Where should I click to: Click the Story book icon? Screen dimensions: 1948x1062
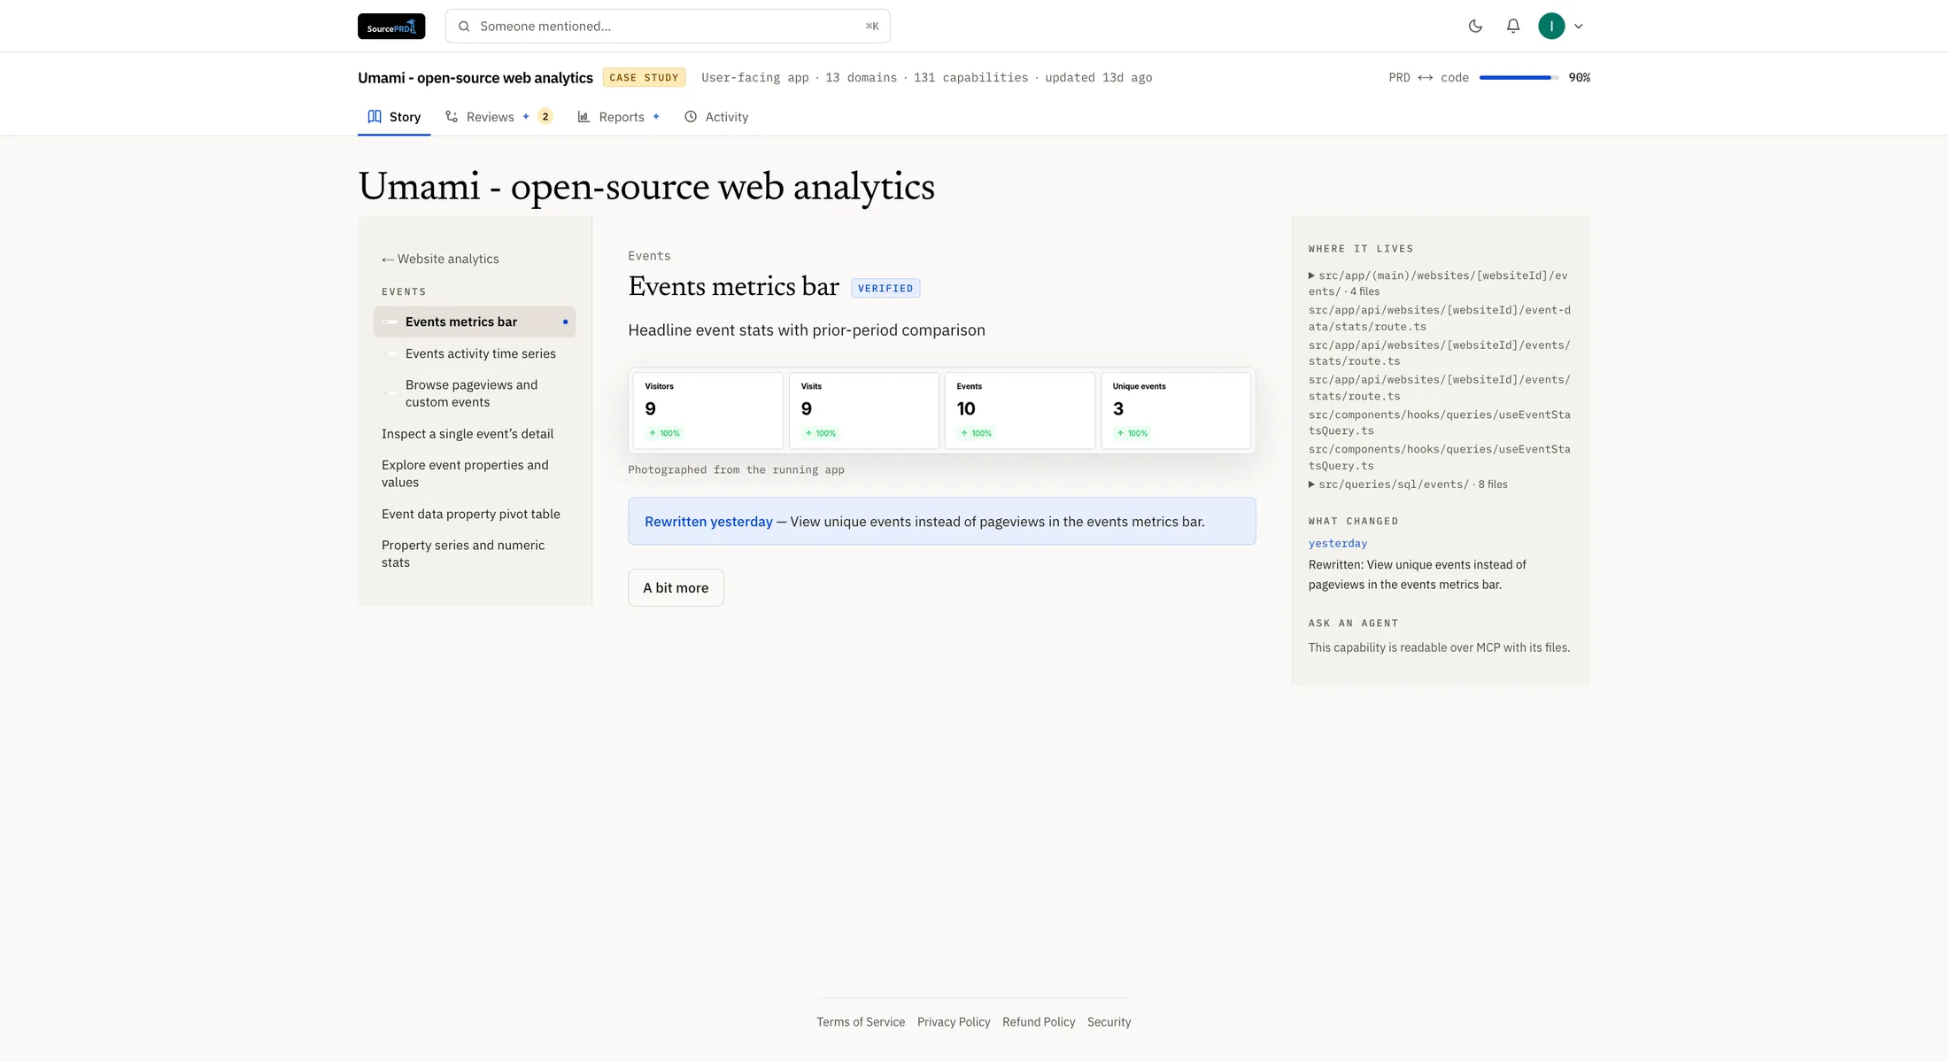click(x=375, y=117)
